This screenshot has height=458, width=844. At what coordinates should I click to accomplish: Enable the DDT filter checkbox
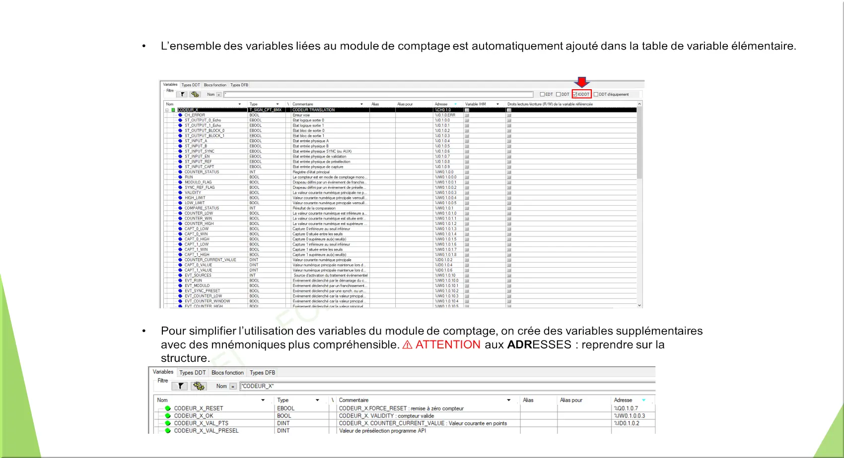(x=558, y=94)
